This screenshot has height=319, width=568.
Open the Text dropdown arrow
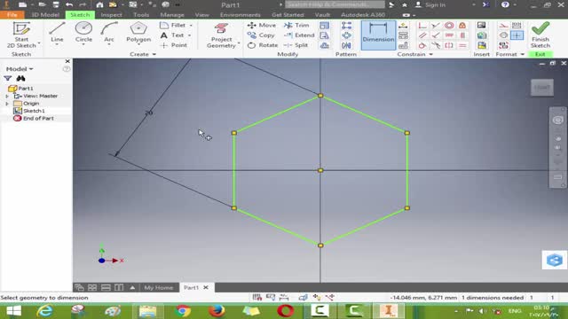pyautogui.click(x=189, y=35)
